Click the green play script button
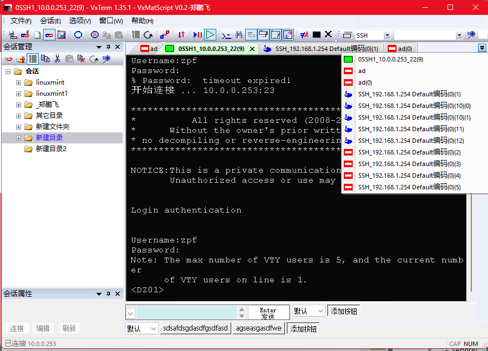Image resolution: width=488 pixels, height=351 pixels. (210, 35)
